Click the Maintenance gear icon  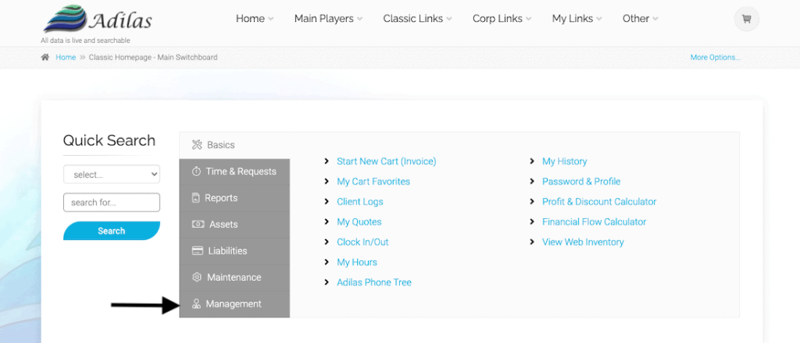[197, 278]
